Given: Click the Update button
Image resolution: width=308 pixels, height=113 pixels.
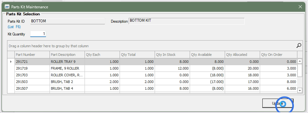Looking at the screenshot, I should point(278,103).
